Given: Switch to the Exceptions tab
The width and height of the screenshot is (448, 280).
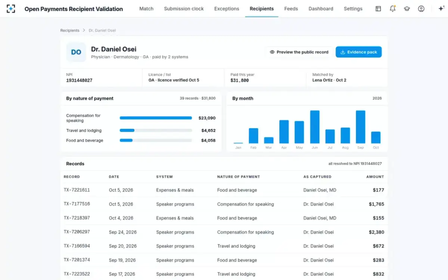Looking at the screenshot, I should 227,9.
